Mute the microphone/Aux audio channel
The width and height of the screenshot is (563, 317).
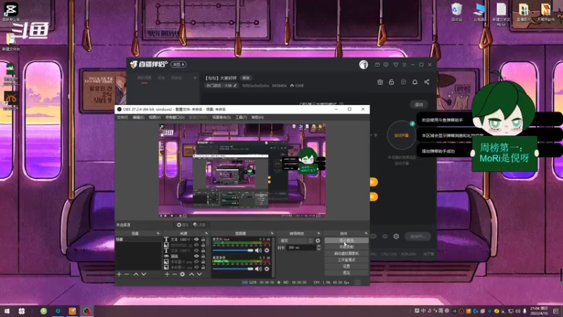(x=258, y=250)
